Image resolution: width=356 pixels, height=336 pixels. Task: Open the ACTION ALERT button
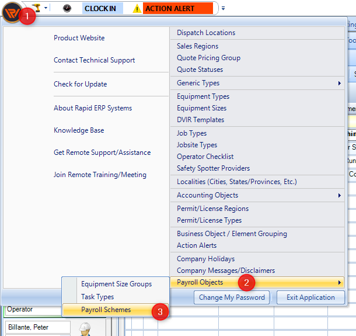click(x=177, y=8)
